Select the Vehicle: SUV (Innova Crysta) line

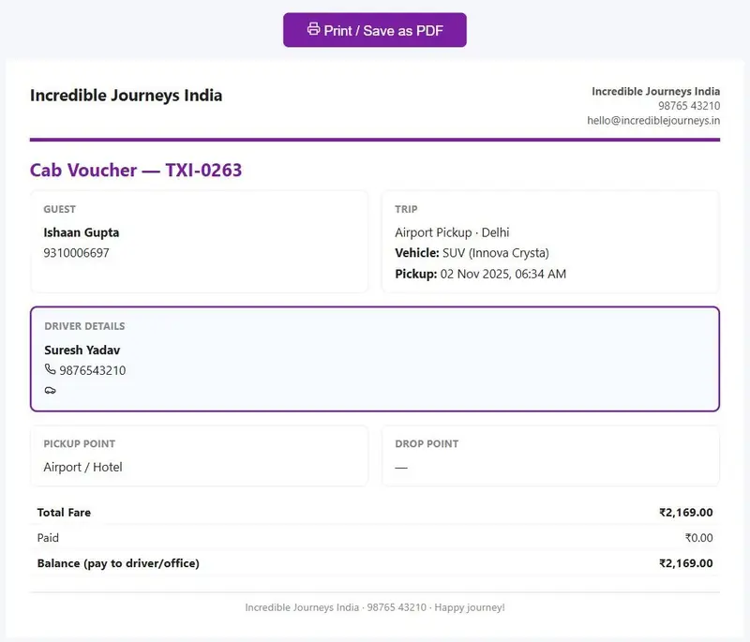[472, 253]
